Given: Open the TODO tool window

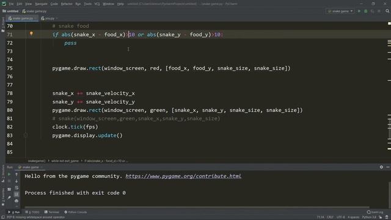Looking at the screenshot, I should point(32,212).
